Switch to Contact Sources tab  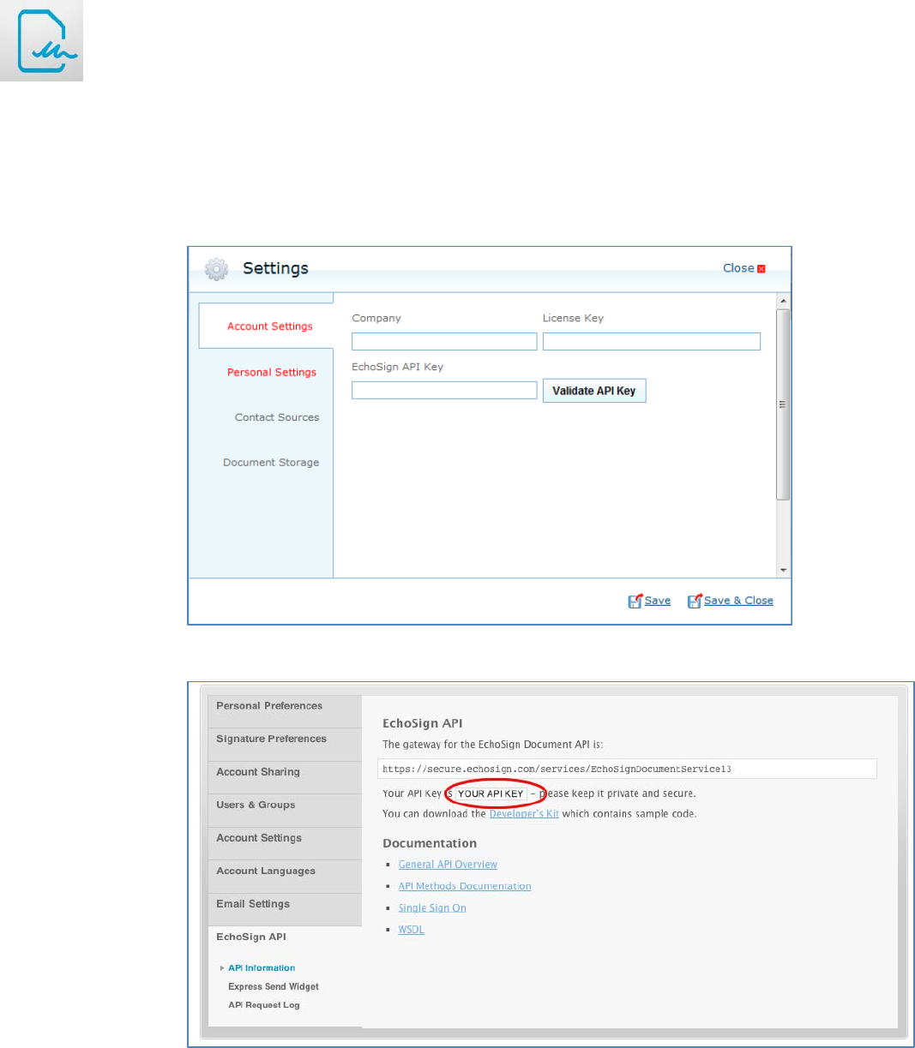click(x=277, y=417)
